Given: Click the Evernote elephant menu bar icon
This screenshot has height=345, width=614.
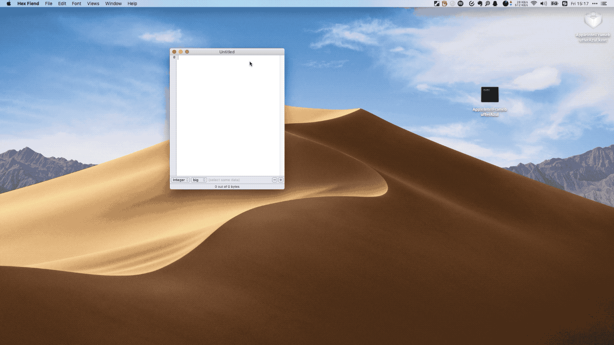Looking at the screenshot, I should (x=480, y=3).
